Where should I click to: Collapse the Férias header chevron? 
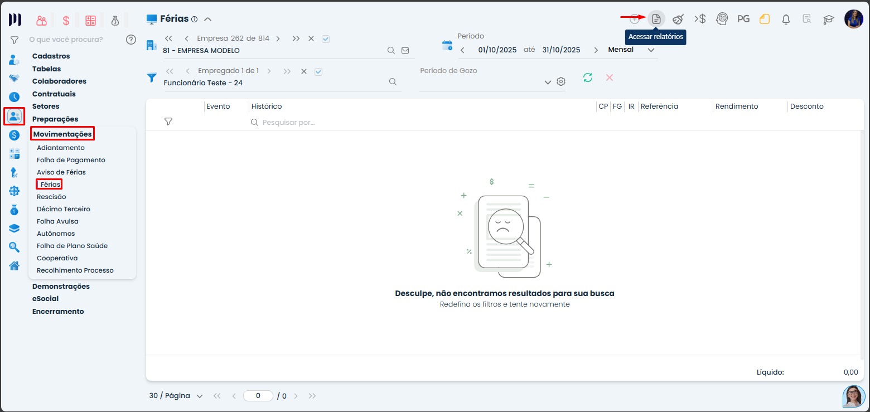(x=207, y=19)
